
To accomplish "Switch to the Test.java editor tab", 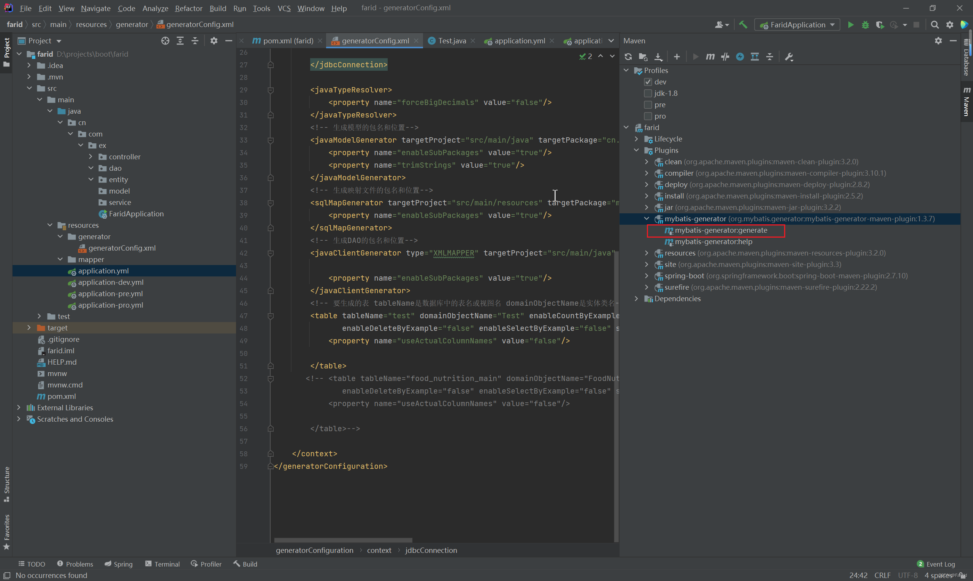I will (452, 41).
